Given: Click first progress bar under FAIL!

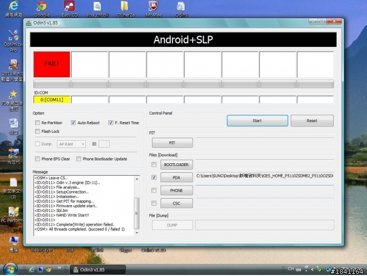Looking at the screenshot, I should coord(52,84).
